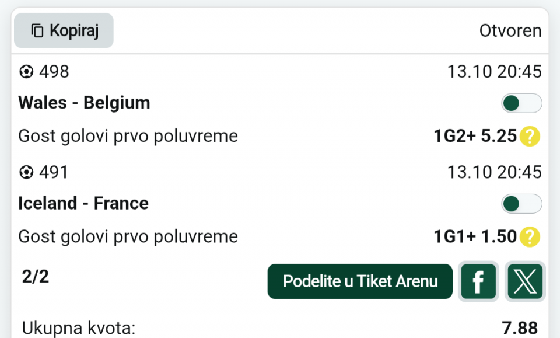Click the Kopiraj copy button
Image resolution: width=560 pixels, height=338 pixels.
pos(64,30)
